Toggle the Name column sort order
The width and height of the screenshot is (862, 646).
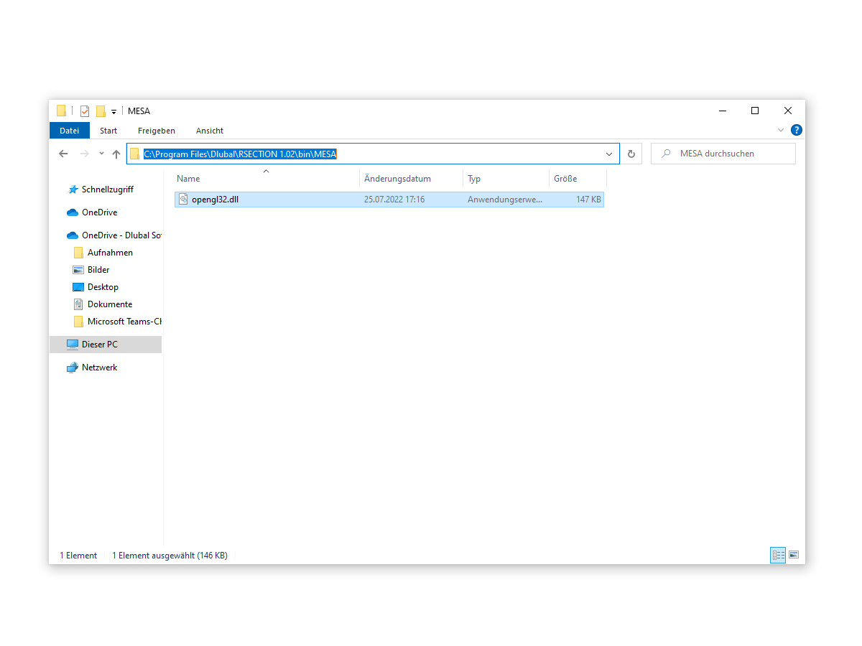click(x=188, y=178)
